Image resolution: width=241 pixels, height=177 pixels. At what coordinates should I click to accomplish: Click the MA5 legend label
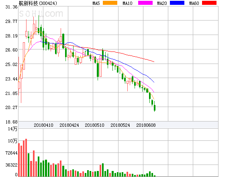pyautogui.click(x=96, y=3)
